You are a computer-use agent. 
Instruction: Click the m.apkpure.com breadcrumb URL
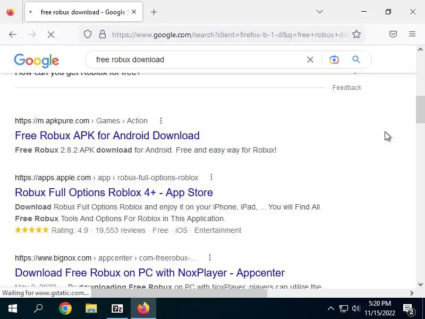pyautogui.click(x=81, y=121)
